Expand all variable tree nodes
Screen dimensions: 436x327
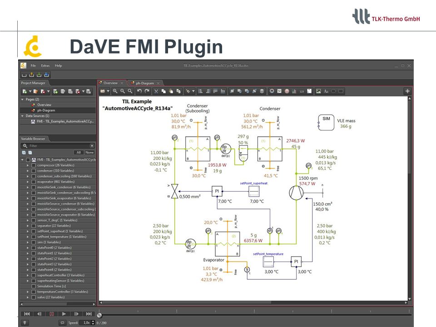[x=24, y=153]
